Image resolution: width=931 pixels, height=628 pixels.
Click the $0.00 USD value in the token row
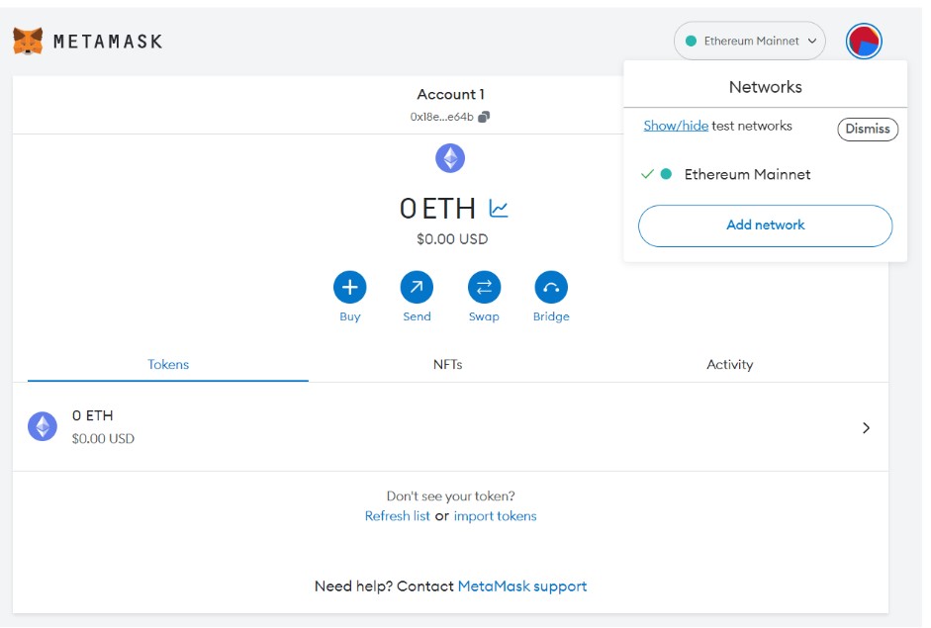coord(103,439)
